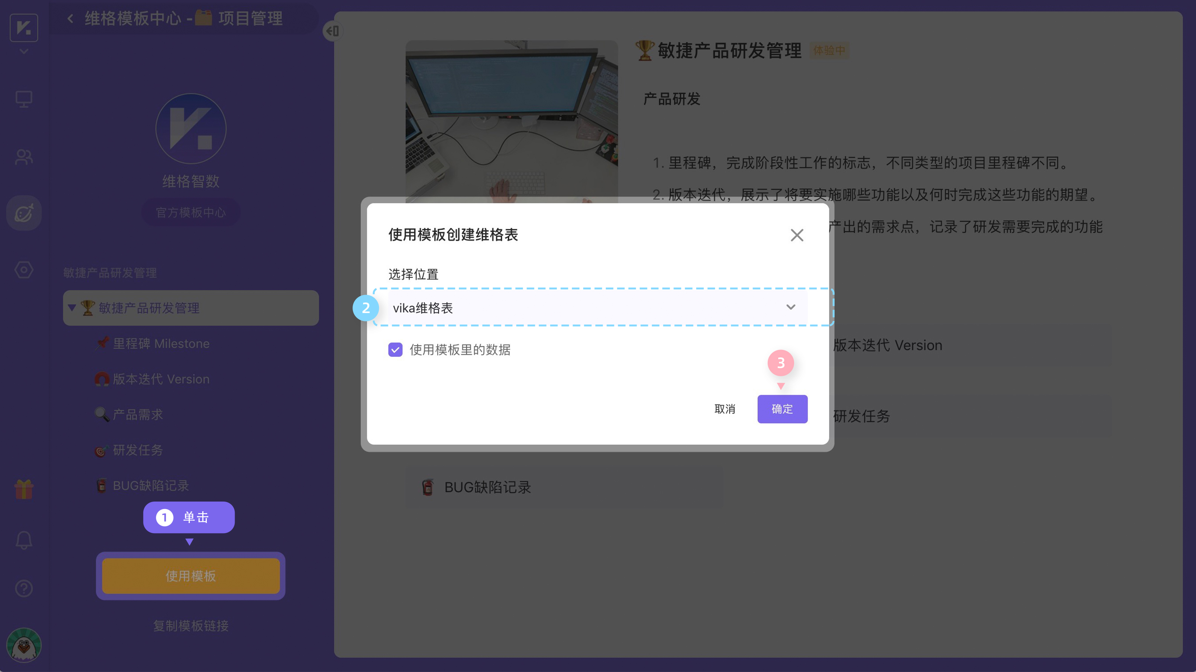Expand the space switcher chevron under logo
Screen dimensions: 1196x672
pos(24,52)
